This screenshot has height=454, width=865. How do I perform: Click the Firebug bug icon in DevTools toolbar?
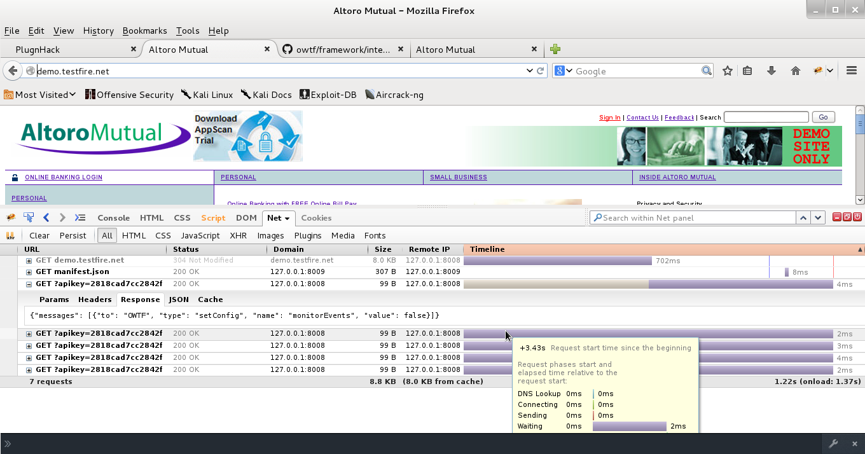(x=10, y=217)
